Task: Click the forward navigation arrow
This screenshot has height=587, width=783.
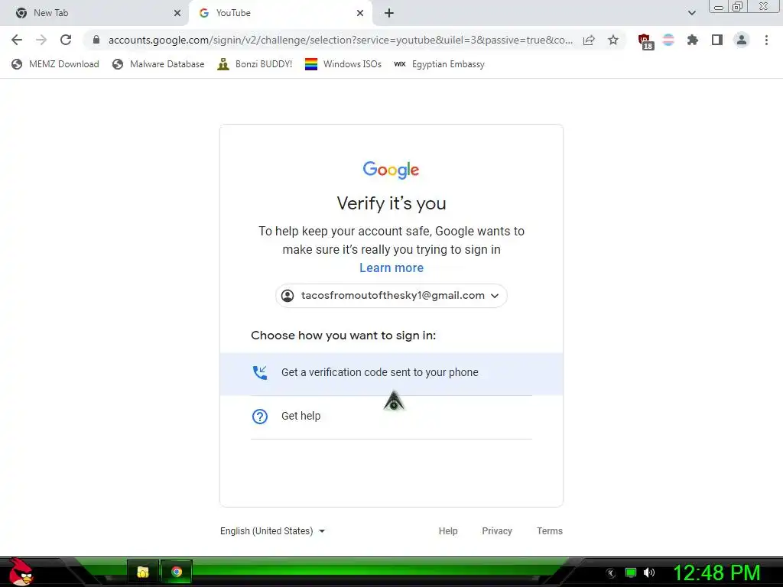Action: click(x=41, y=40)
